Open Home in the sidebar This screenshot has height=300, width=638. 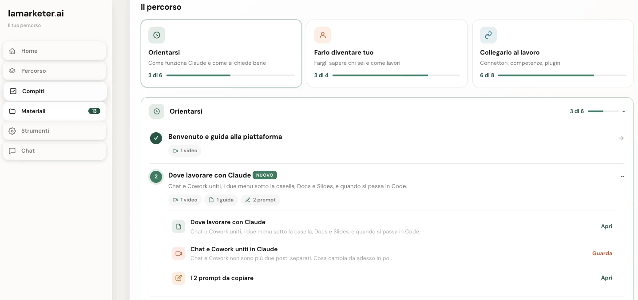tap(55, 51)
